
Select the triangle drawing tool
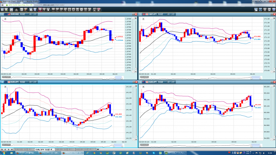(77, 9)
